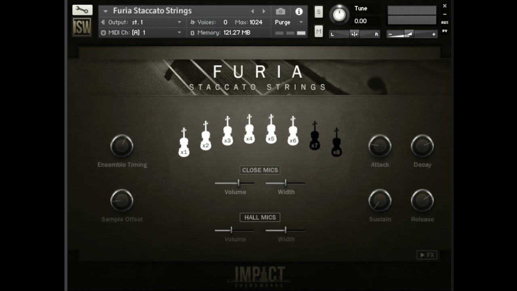
Task: Click the Release knob
Action: (422, 200)
